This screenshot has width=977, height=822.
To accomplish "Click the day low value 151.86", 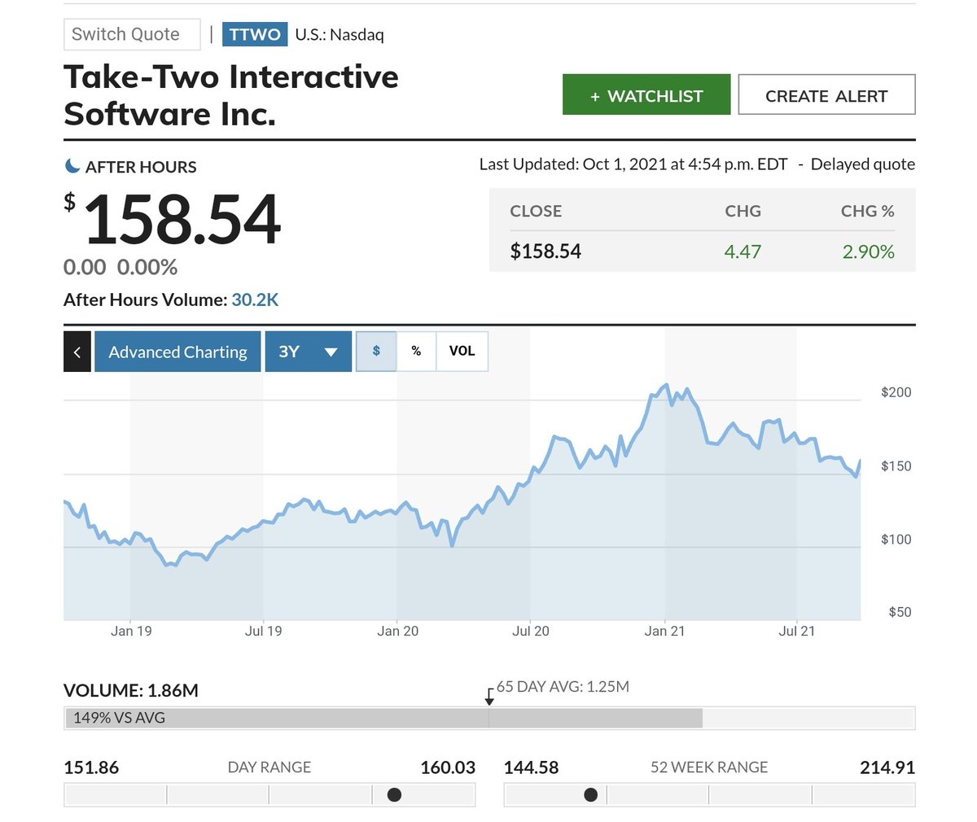I will [91, 767].
